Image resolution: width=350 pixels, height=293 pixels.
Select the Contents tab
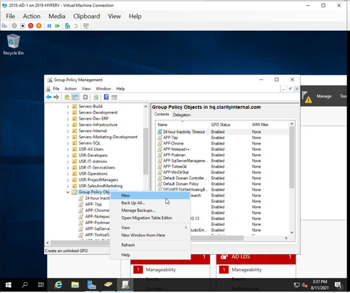(x=162, y=114)
